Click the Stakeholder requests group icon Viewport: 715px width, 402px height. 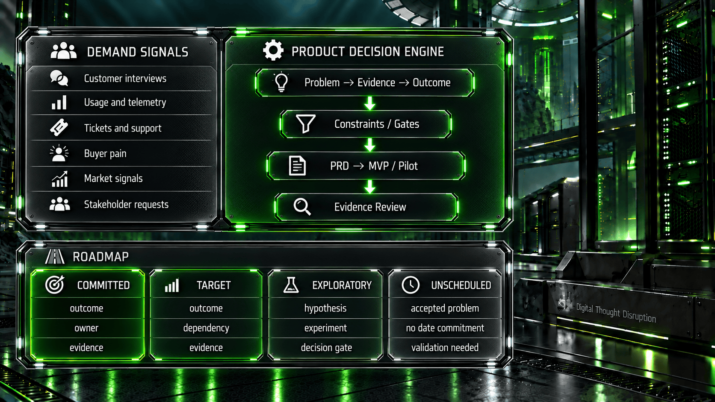click(59, 204)
